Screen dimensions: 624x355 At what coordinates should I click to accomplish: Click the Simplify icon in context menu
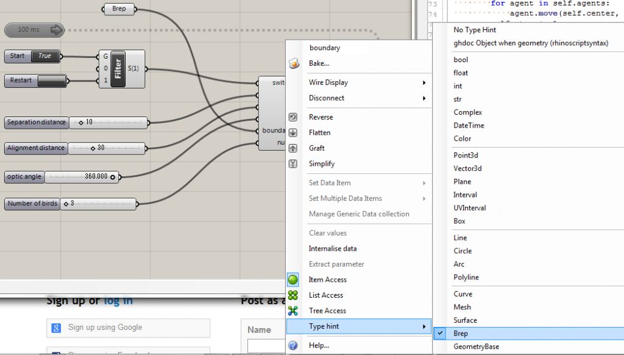coord(293,164)
